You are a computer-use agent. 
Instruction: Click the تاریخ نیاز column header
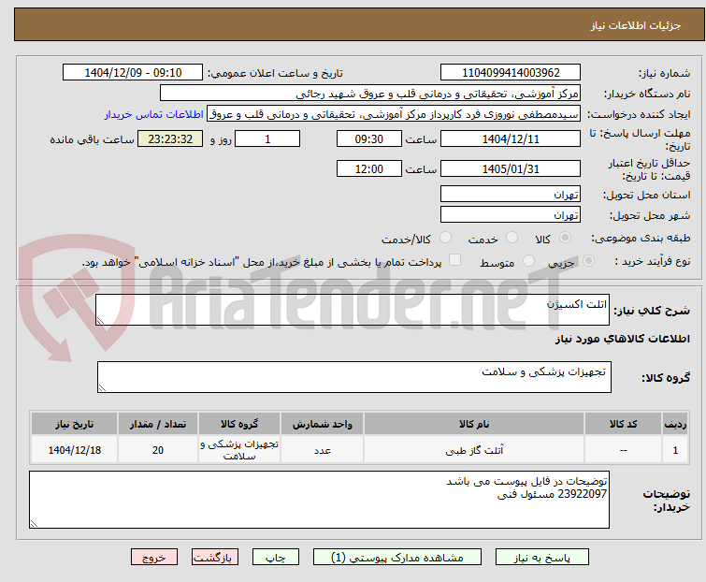click(x=74, y=424)
